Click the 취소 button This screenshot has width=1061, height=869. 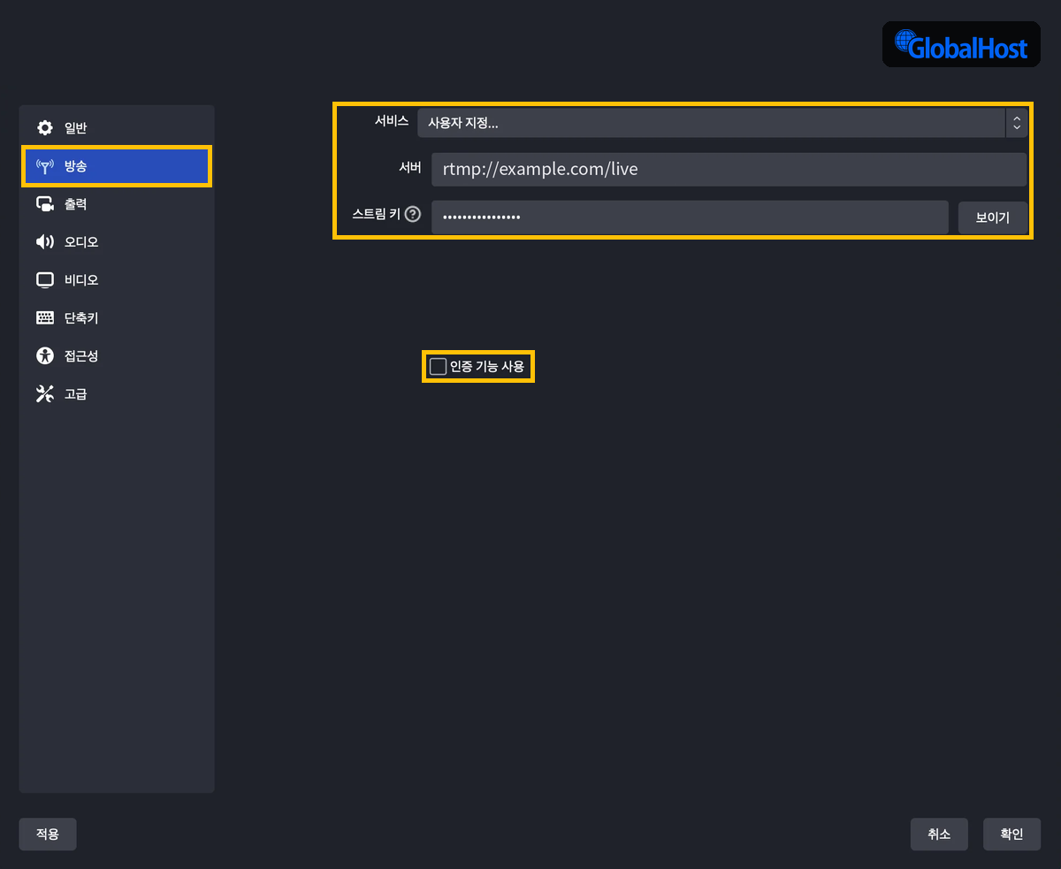coord(939,834)
